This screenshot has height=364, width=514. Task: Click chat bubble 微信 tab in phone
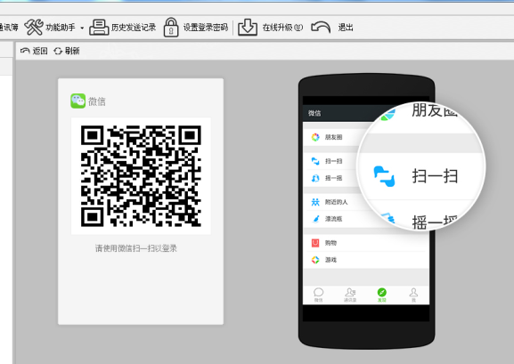point(319,295)
